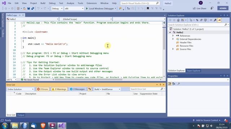Toggle the Preview Selected Items button

pos(219,20)
